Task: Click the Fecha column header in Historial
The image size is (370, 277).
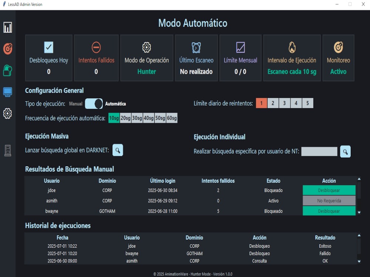Action: pyautogui.click(x=62, y=237)
